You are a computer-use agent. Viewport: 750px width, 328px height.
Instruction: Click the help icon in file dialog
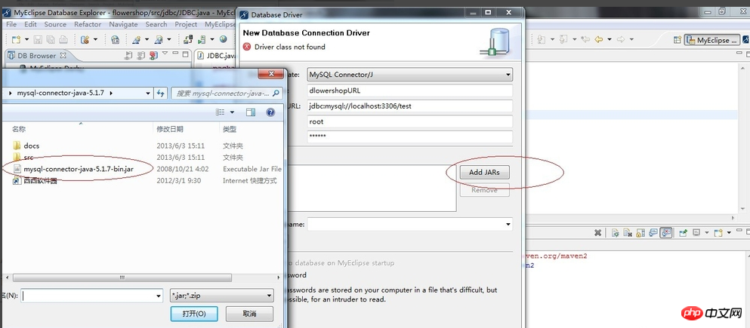(x=270, y=112)
